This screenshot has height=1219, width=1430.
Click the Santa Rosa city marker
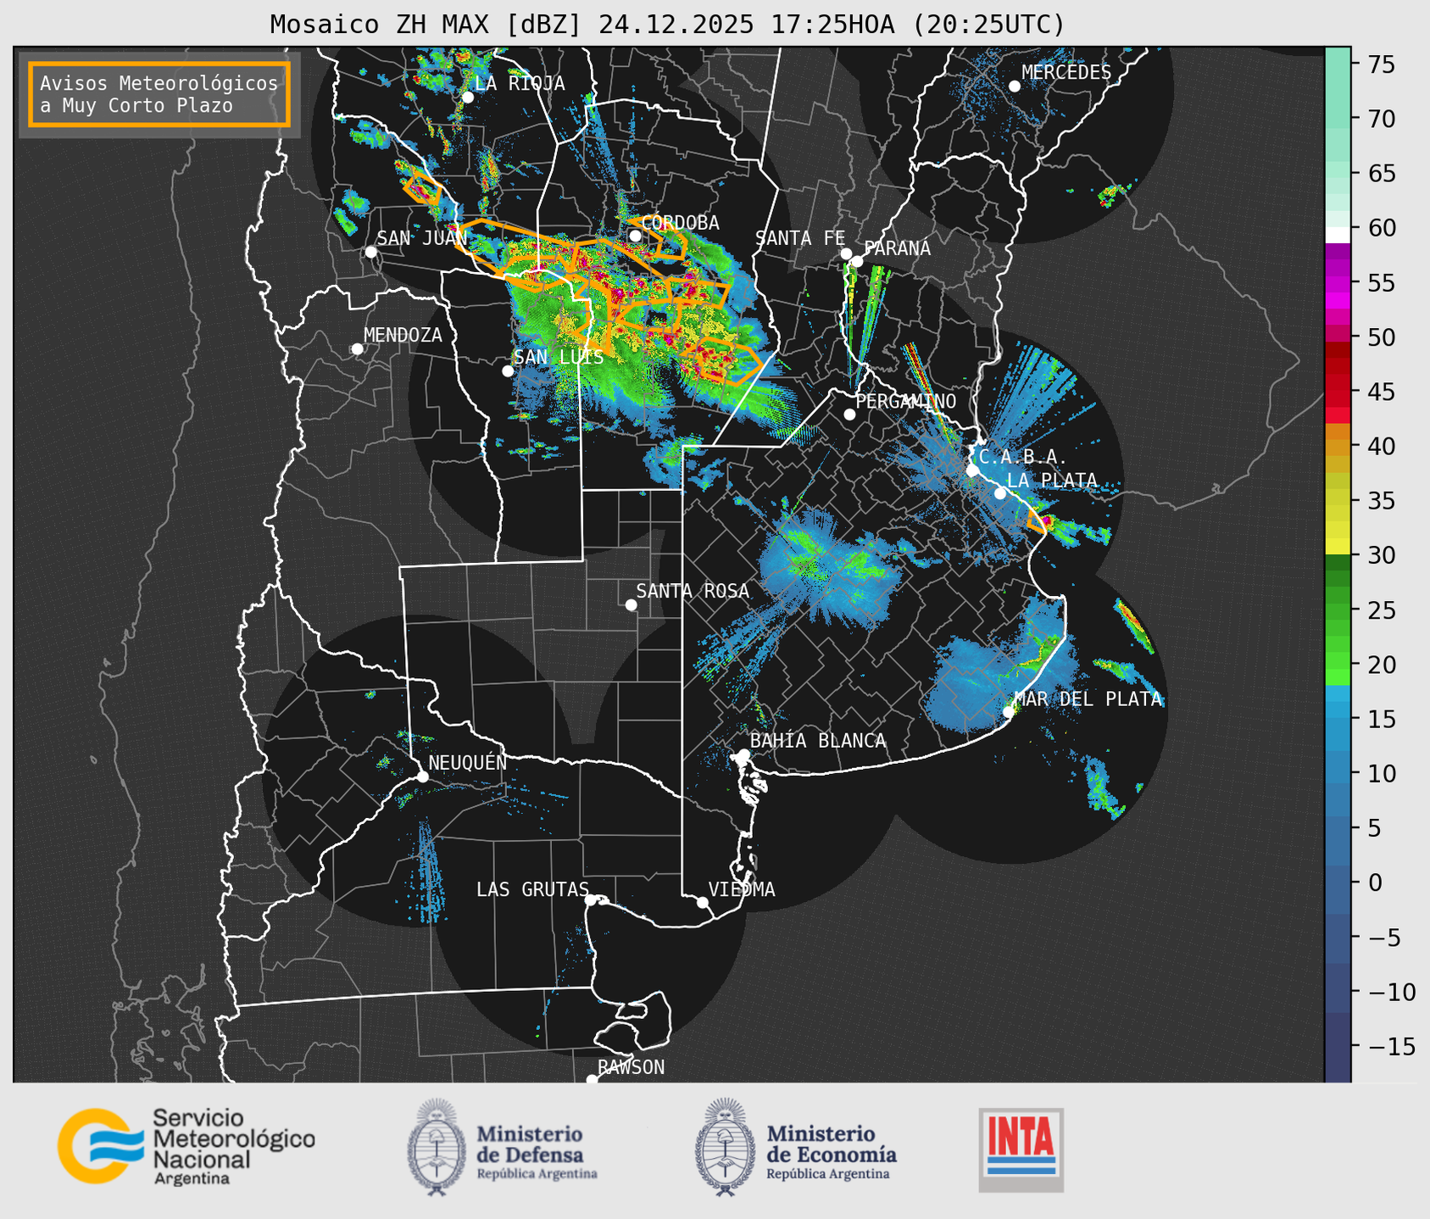click(x=631, y=604)
